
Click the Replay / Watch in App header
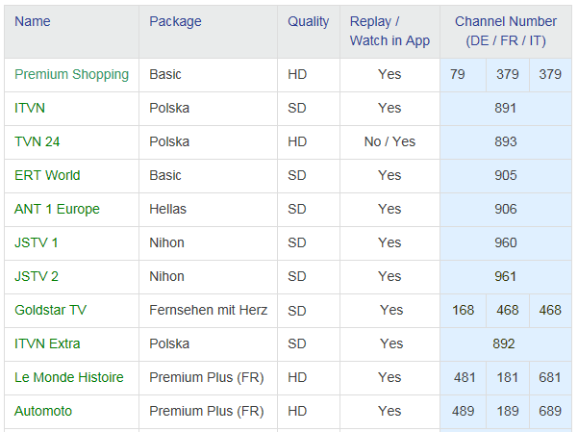coord(390,31)
